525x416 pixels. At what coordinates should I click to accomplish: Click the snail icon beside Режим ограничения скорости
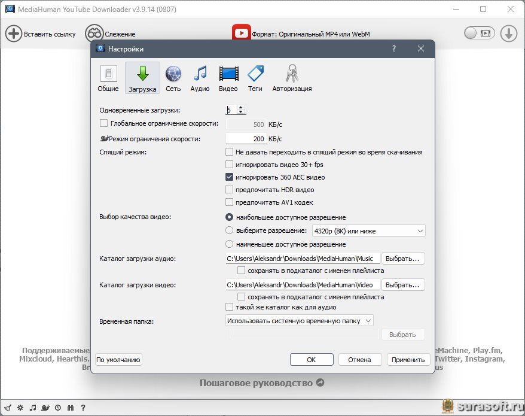click(104, 138)
